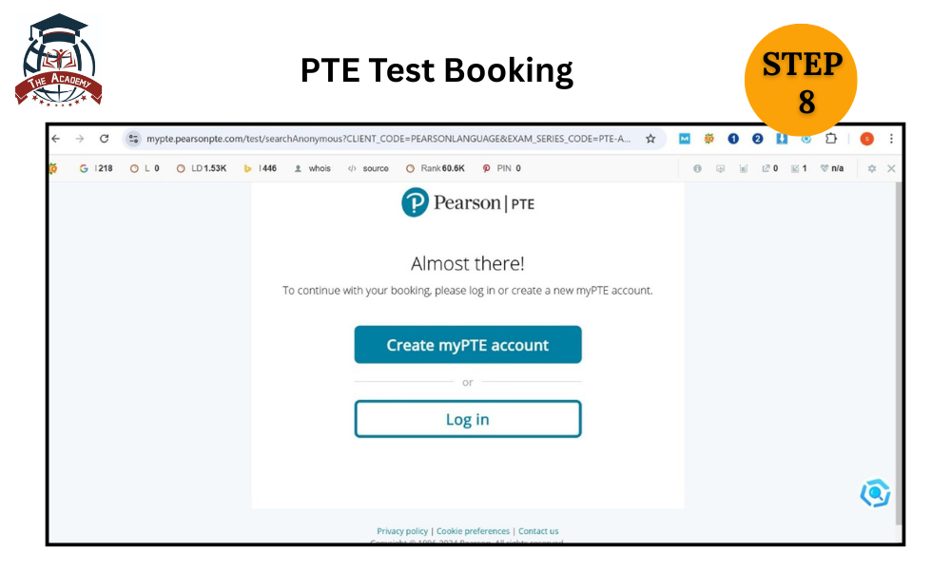Click the Bing index 446 parameter
951x570 pixels.
click(x=261, y=168)
